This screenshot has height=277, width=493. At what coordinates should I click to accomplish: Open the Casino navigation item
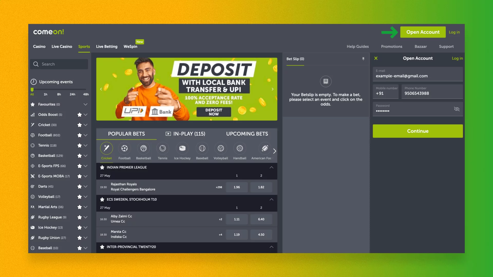[39, 46]
